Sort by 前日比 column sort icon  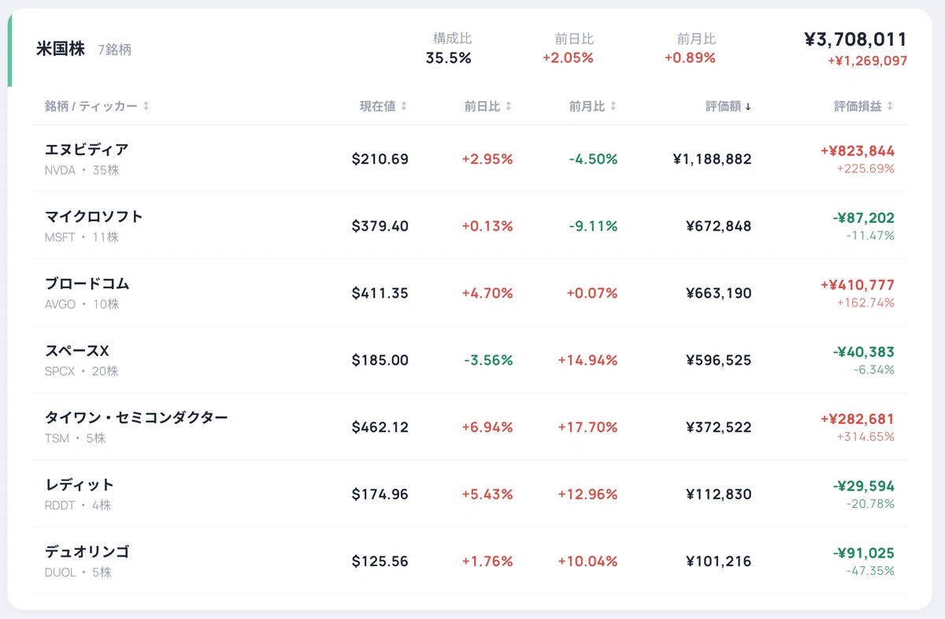point(509,106)
